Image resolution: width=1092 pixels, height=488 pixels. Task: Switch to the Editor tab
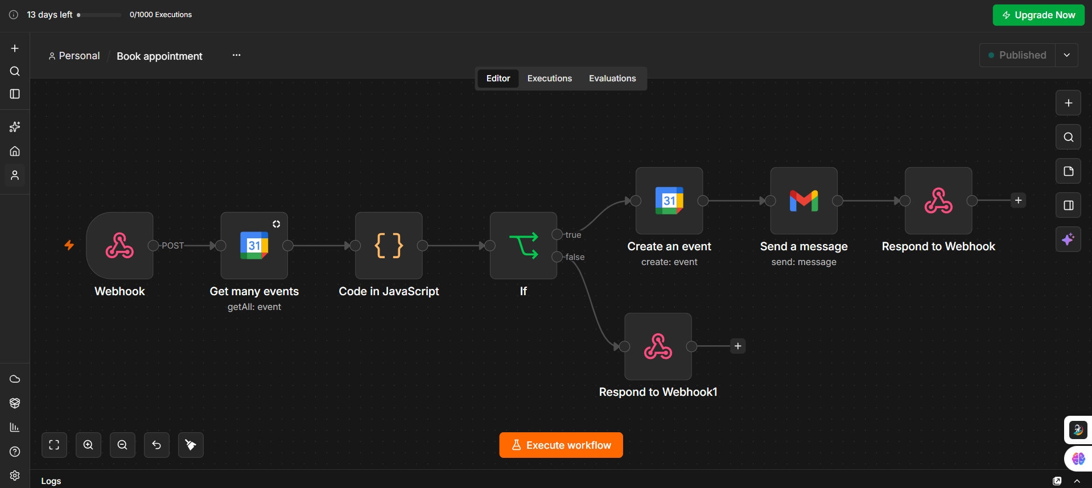498,78
